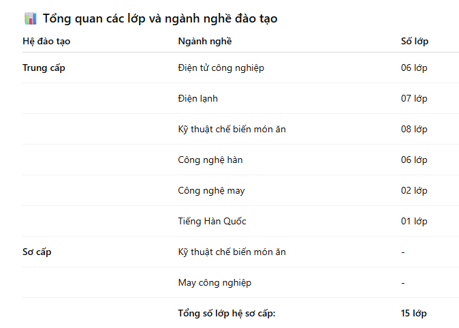This screenshot has width=459, height=328.
Task: Select the "15 lớp" total value
Action: [413, 314]
